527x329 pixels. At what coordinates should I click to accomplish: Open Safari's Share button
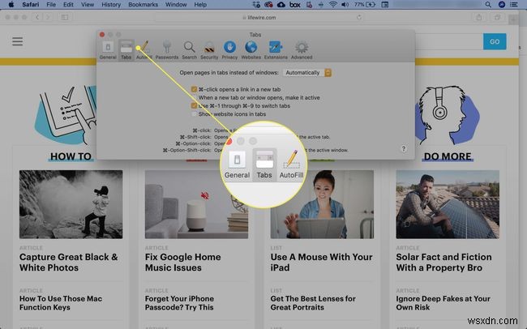[479, 17]
